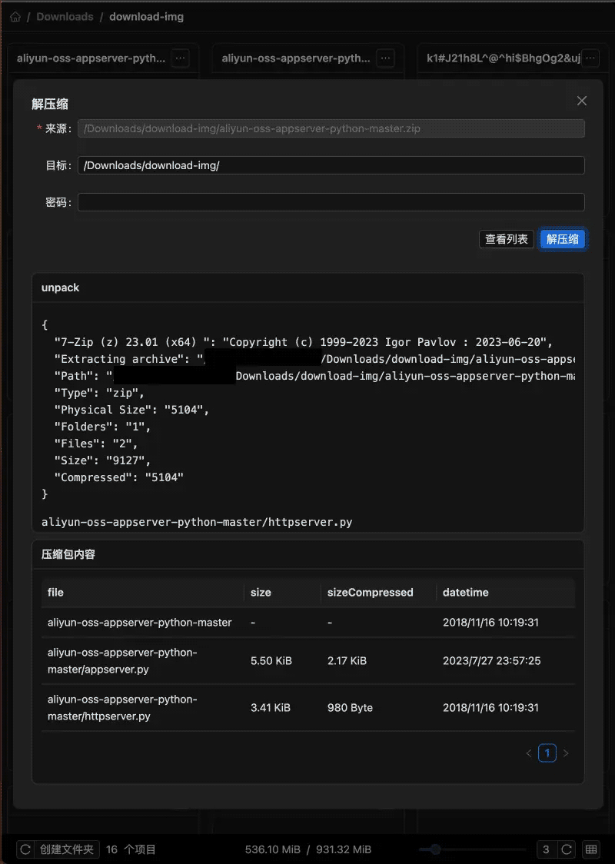Click the size column header

pyautogui.click(x=282, y=593)
